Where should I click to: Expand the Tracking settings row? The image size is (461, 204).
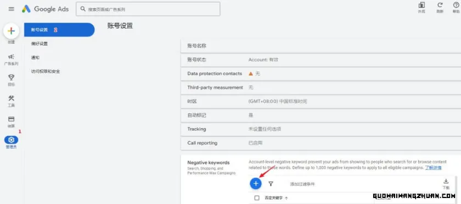point(321,129)
